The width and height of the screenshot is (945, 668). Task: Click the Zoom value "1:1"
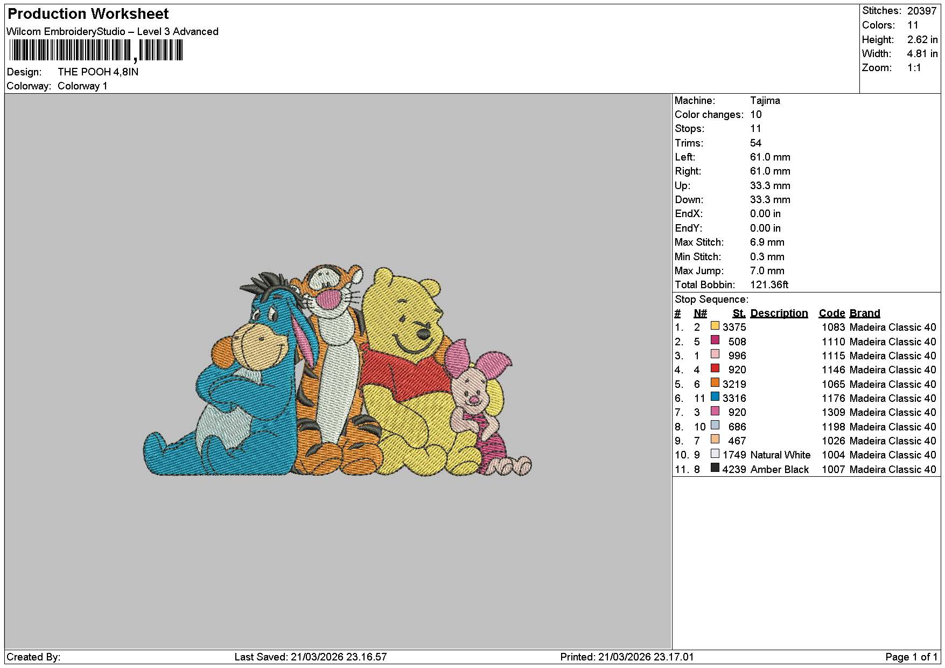[914, 68]
